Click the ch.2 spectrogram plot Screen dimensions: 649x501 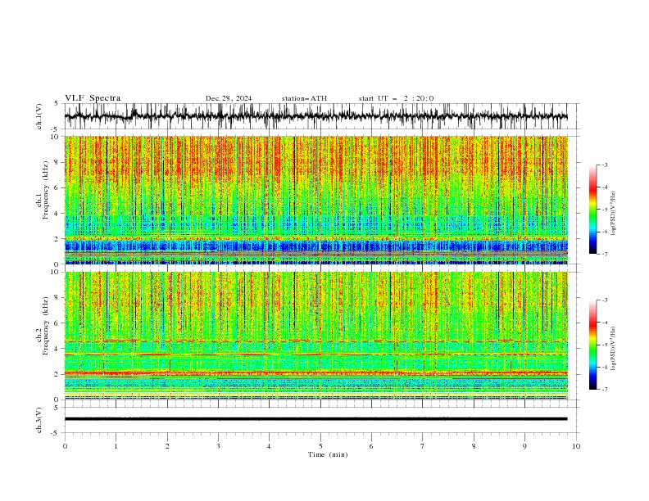316,336
